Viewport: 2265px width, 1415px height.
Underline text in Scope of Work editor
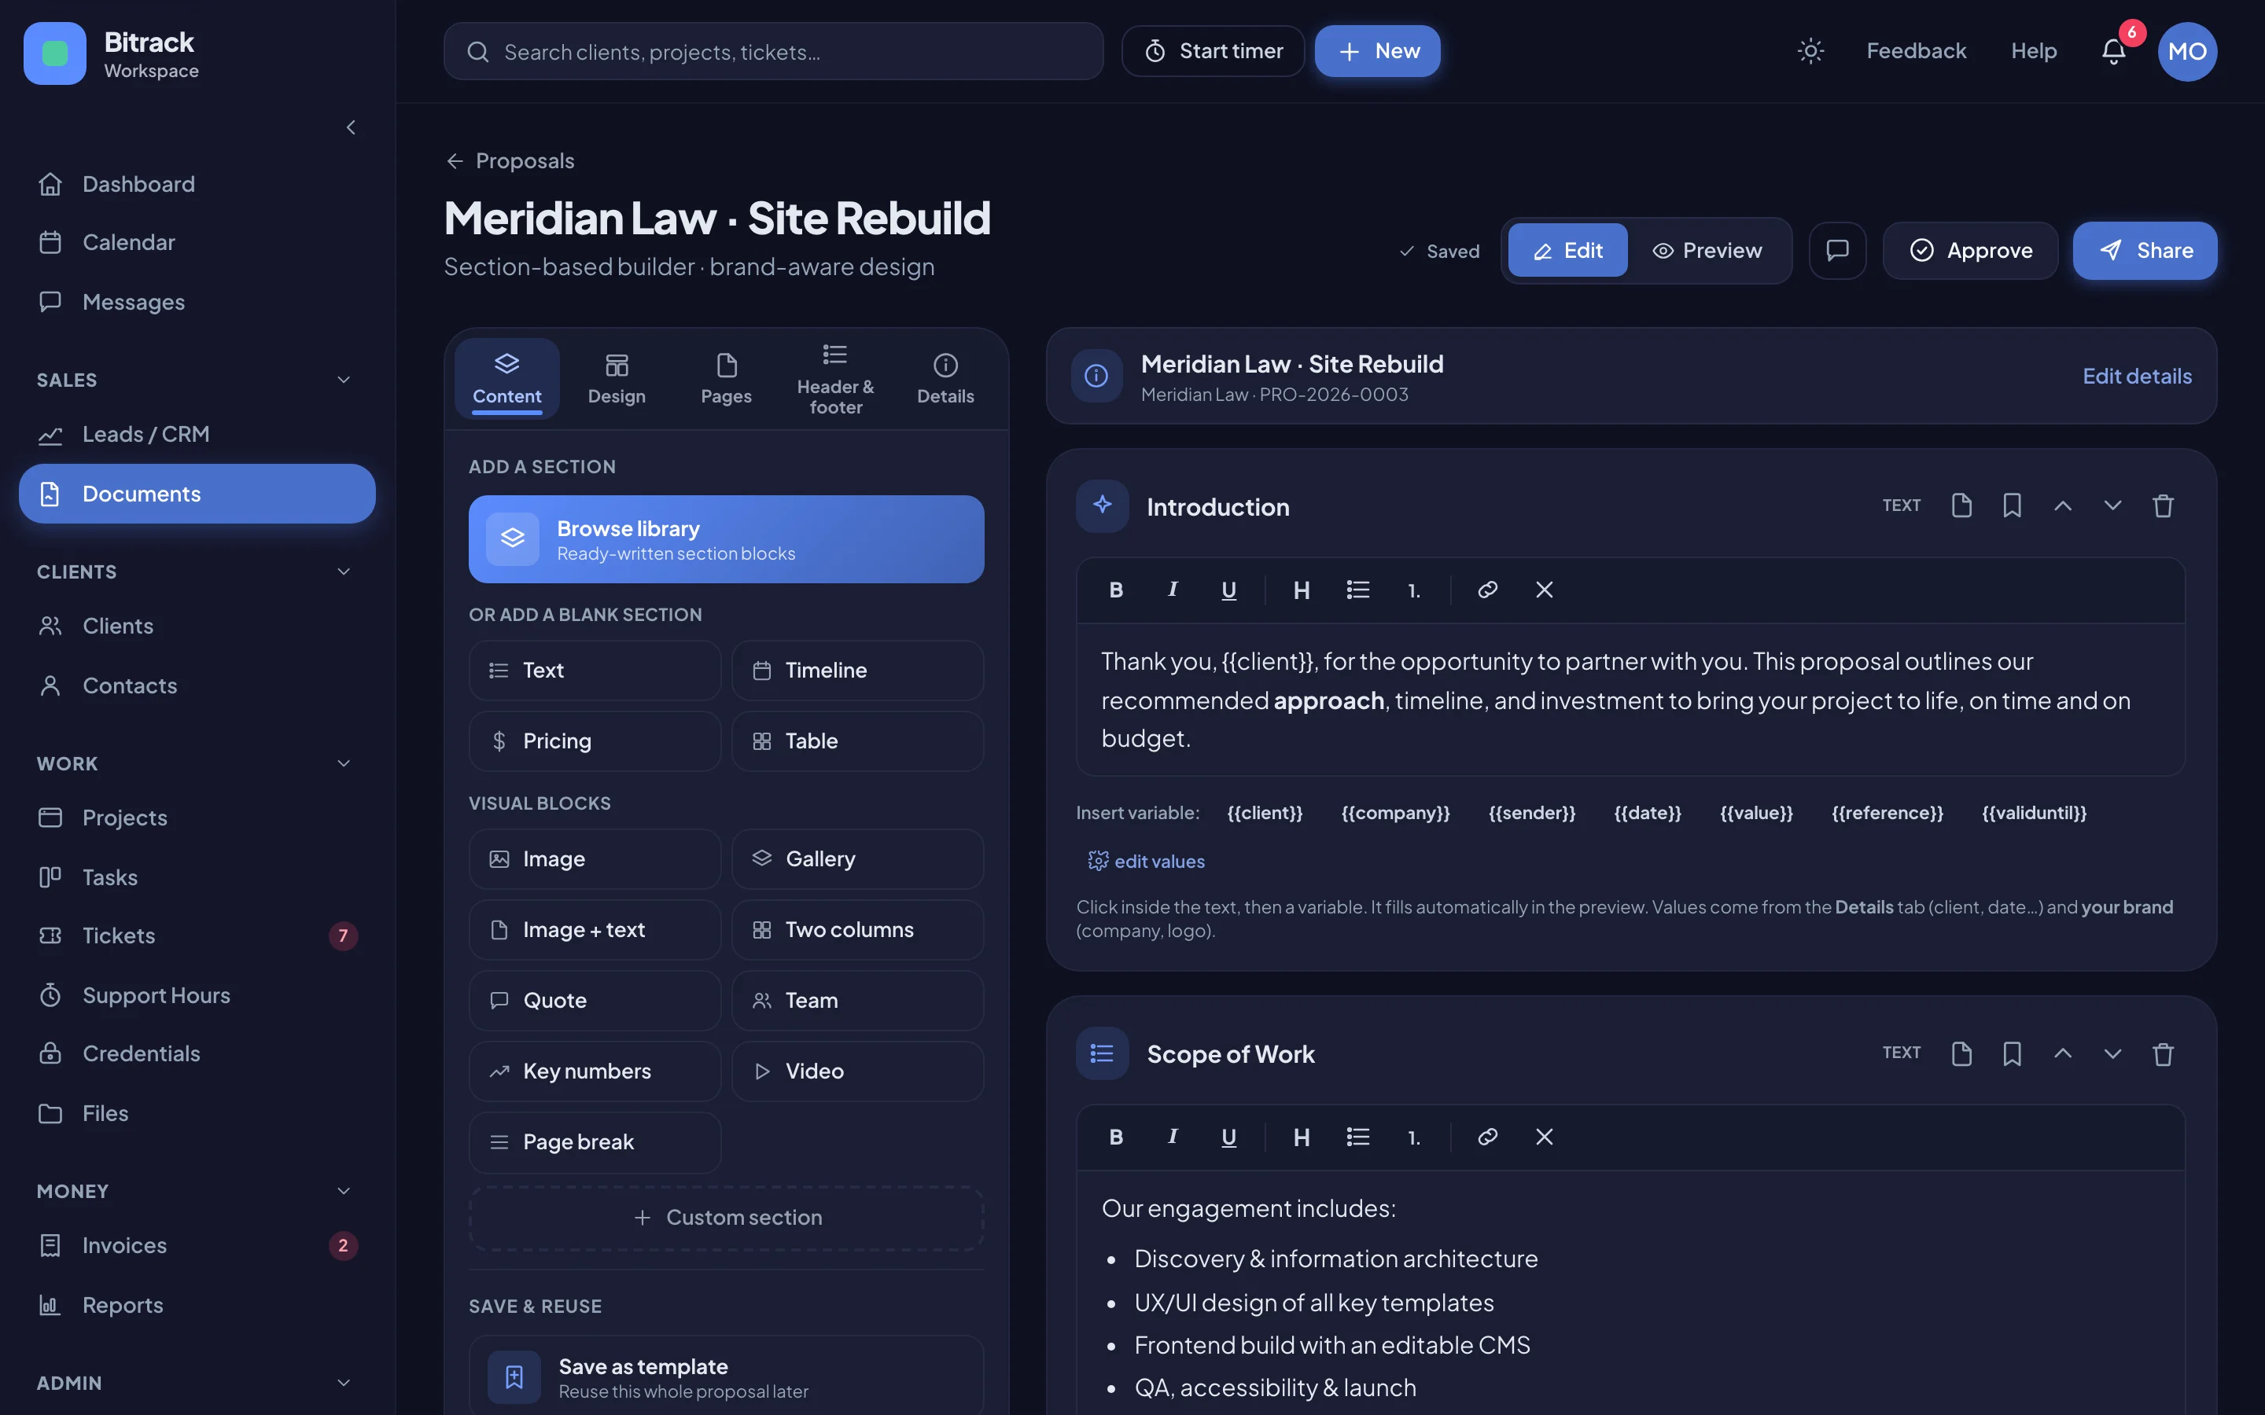click(1229, 1137)
